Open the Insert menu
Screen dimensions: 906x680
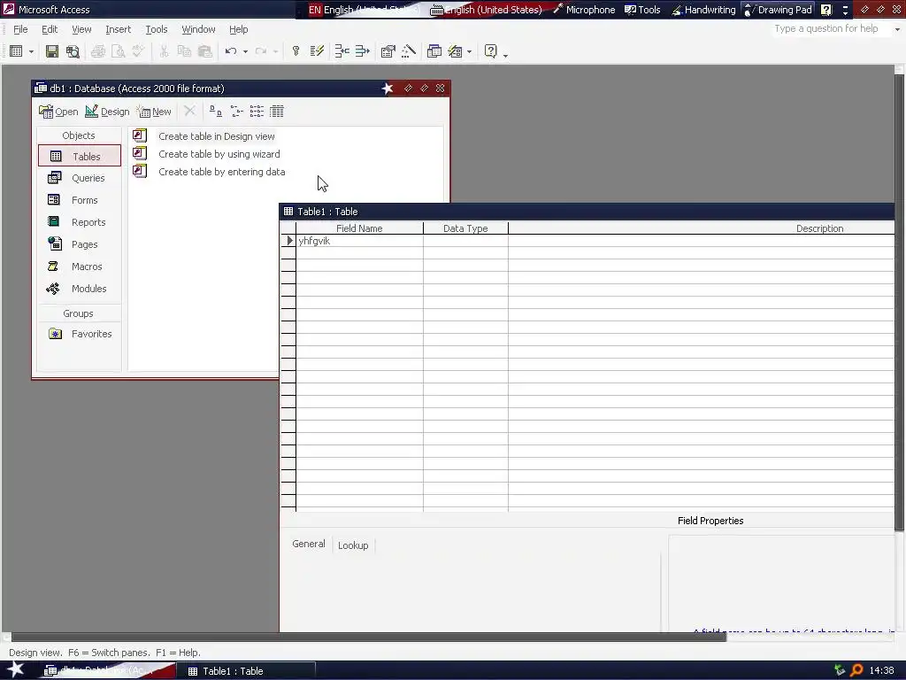[x=118, y=29]
